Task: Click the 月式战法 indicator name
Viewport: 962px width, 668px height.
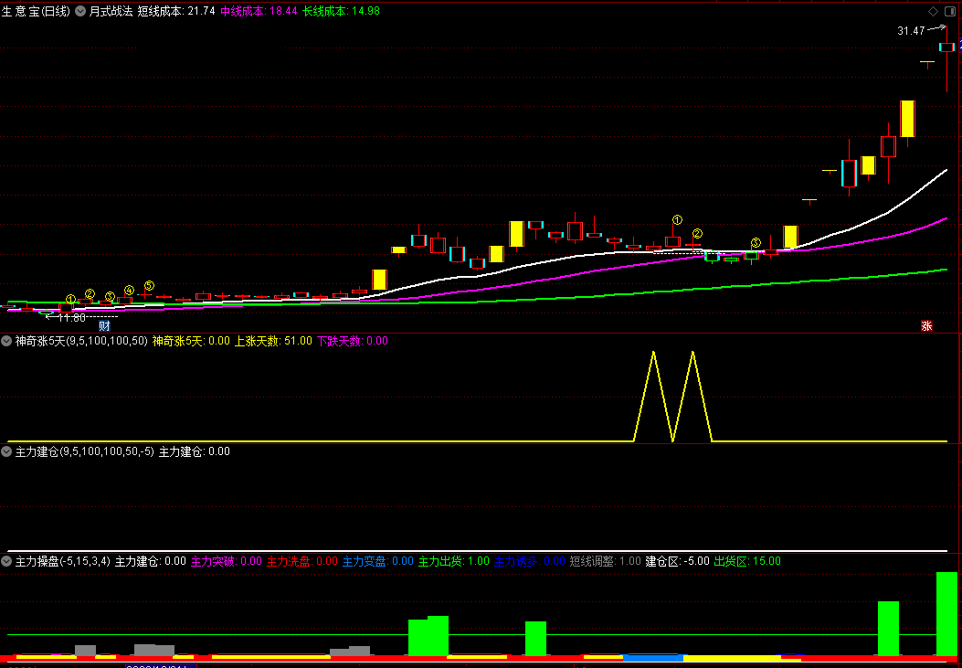Action: tap(111, 11)
